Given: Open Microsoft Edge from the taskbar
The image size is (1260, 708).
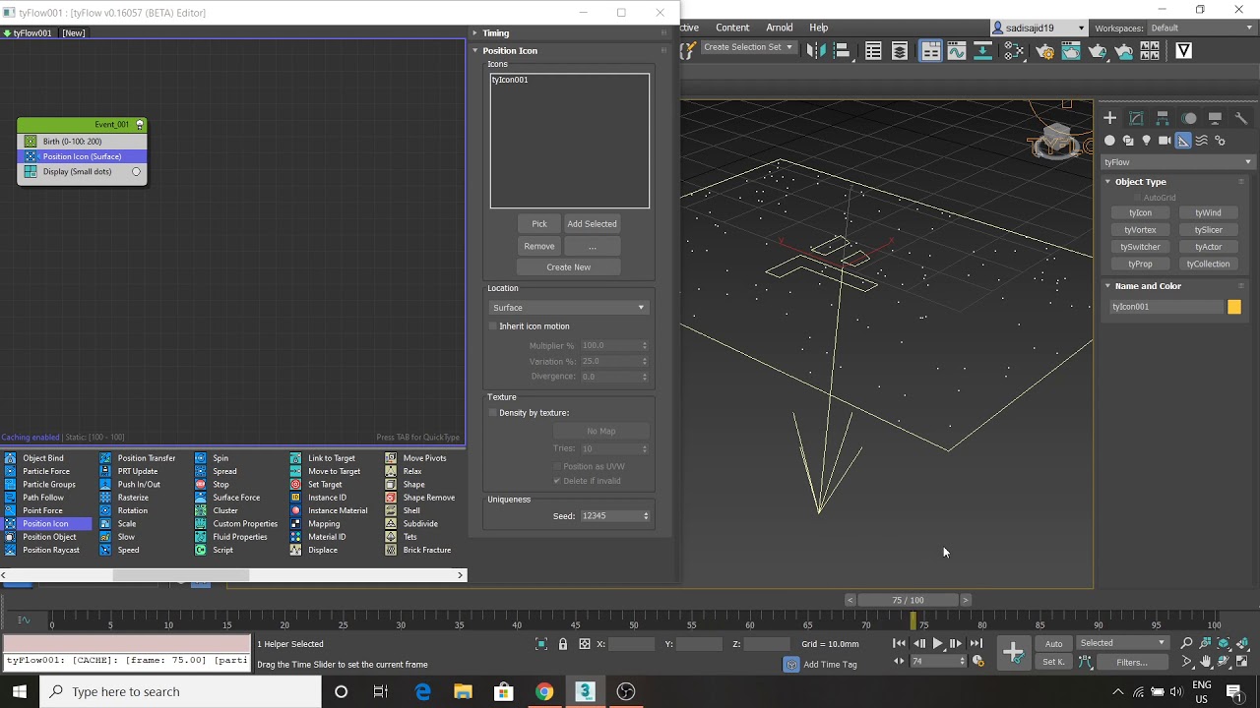Looking at the screenshot, I should [x=422, y=691].
